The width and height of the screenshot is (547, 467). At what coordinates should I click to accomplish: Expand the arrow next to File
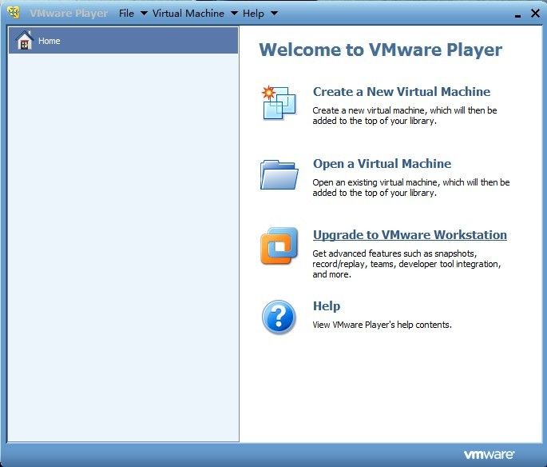click(x=144, y=14)
